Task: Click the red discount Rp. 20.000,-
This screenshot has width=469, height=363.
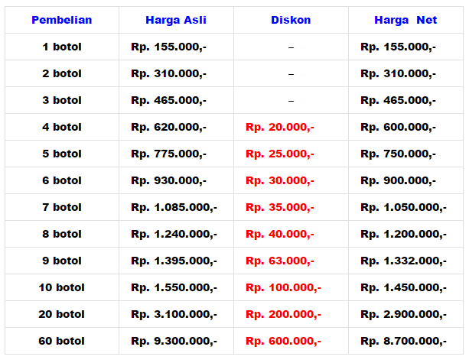Action: pos(279,127)
